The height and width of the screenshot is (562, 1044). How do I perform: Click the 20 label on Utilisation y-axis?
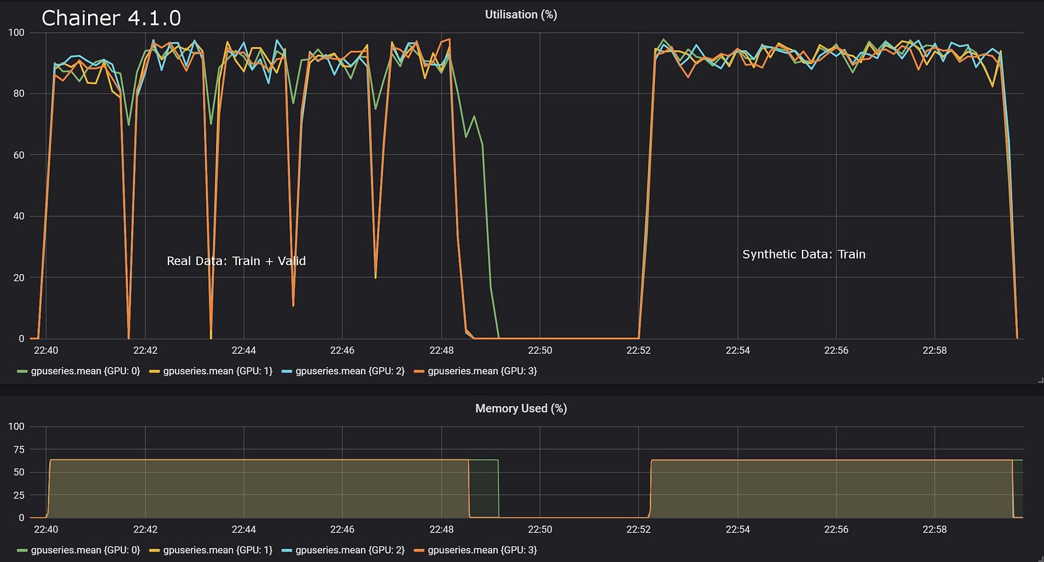19,277
